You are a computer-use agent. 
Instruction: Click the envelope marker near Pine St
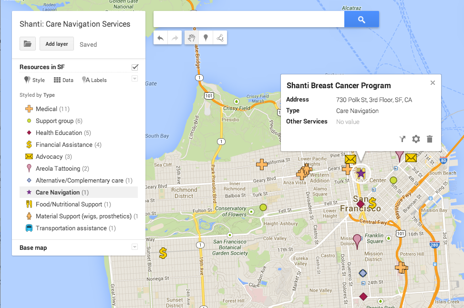point(351,159)
